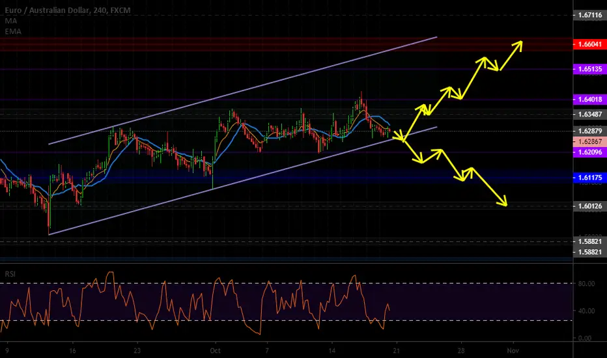Screen dimensions: 607x358
Task: Click the Nov date label on time axis
Action: coord(513,351)
